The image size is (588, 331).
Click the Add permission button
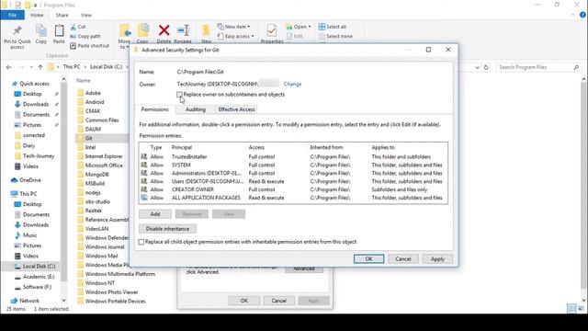155,214
